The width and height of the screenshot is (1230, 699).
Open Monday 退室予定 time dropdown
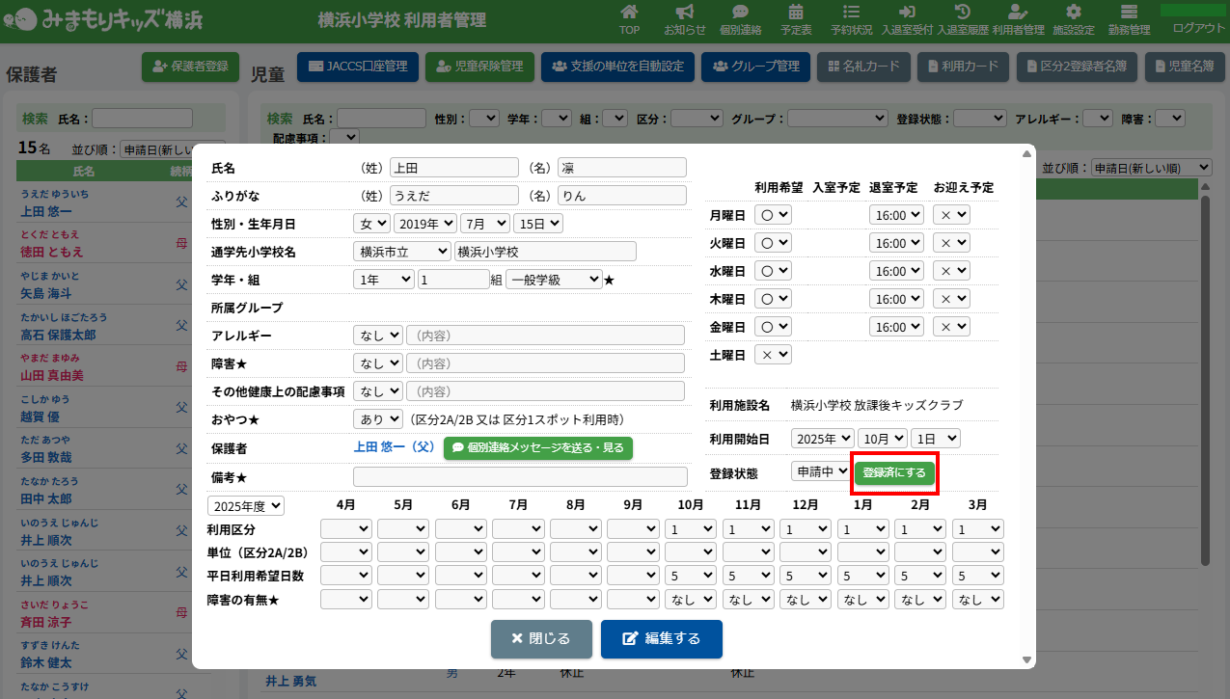click(x=896, y=215)
